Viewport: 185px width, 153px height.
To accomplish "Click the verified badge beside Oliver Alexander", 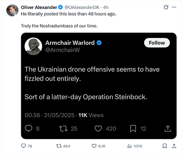I will pyautogui.click(x=60, y=7).
